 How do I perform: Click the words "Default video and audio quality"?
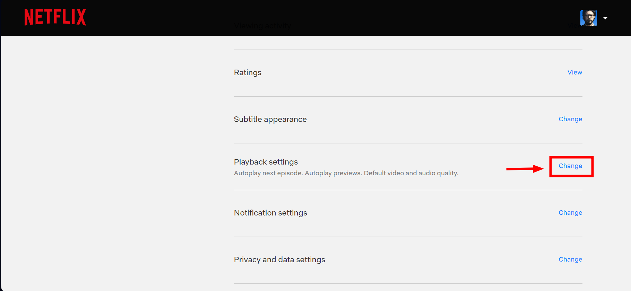(x=411, y=173)
